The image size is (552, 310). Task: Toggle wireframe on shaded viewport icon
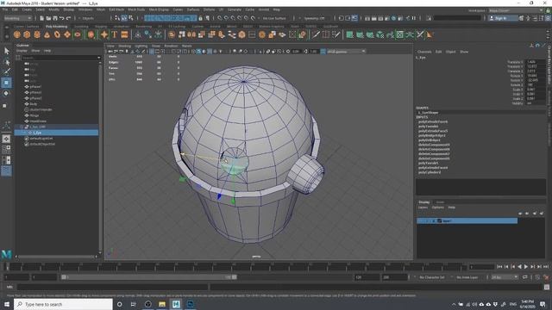pos(210,52)
